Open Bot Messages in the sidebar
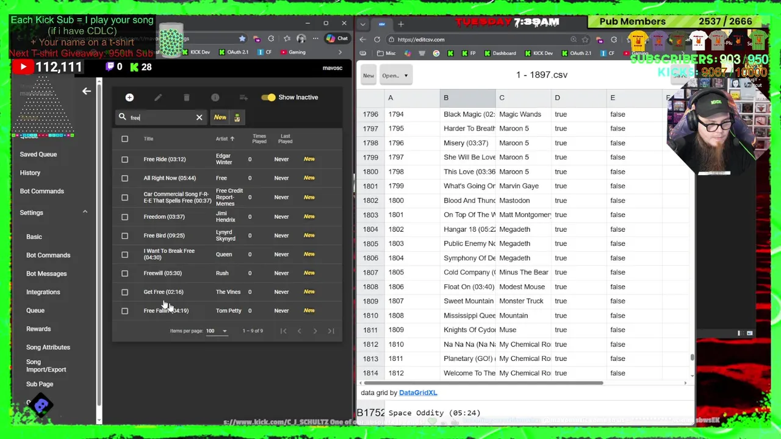The height and width of the screenshot is (439, 781). point(46,274)
